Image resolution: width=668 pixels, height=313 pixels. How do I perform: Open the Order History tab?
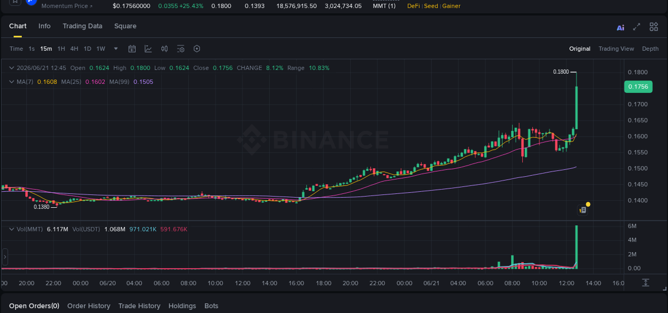(x=89, y=306)
